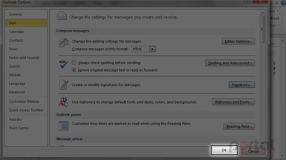Cancel the Outlook Options dialog

(254, 151)
